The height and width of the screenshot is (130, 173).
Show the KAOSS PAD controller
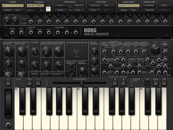click(149, 10)
